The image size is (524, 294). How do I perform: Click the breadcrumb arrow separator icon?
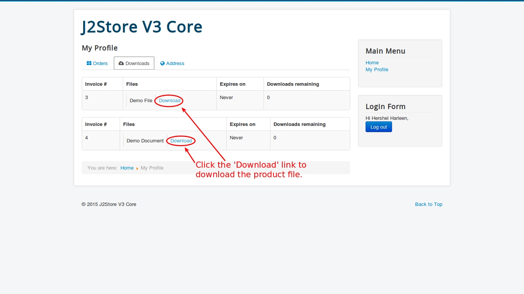[x=137, y=168]
